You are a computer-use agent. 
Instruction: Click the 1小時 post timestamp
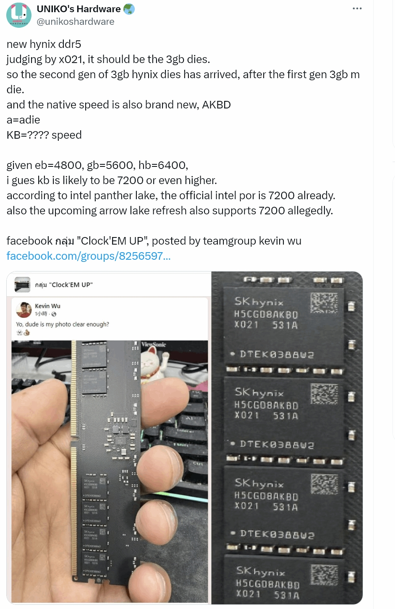[x=41, y=314]
